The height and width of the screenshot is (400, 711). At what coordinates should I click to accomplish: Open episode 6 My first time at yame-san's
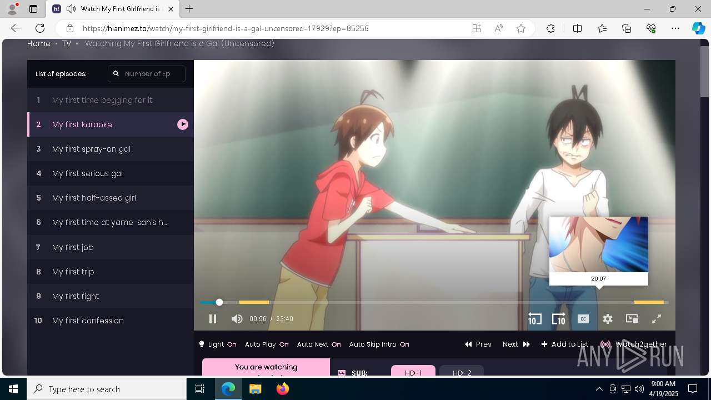click(111, 222)
